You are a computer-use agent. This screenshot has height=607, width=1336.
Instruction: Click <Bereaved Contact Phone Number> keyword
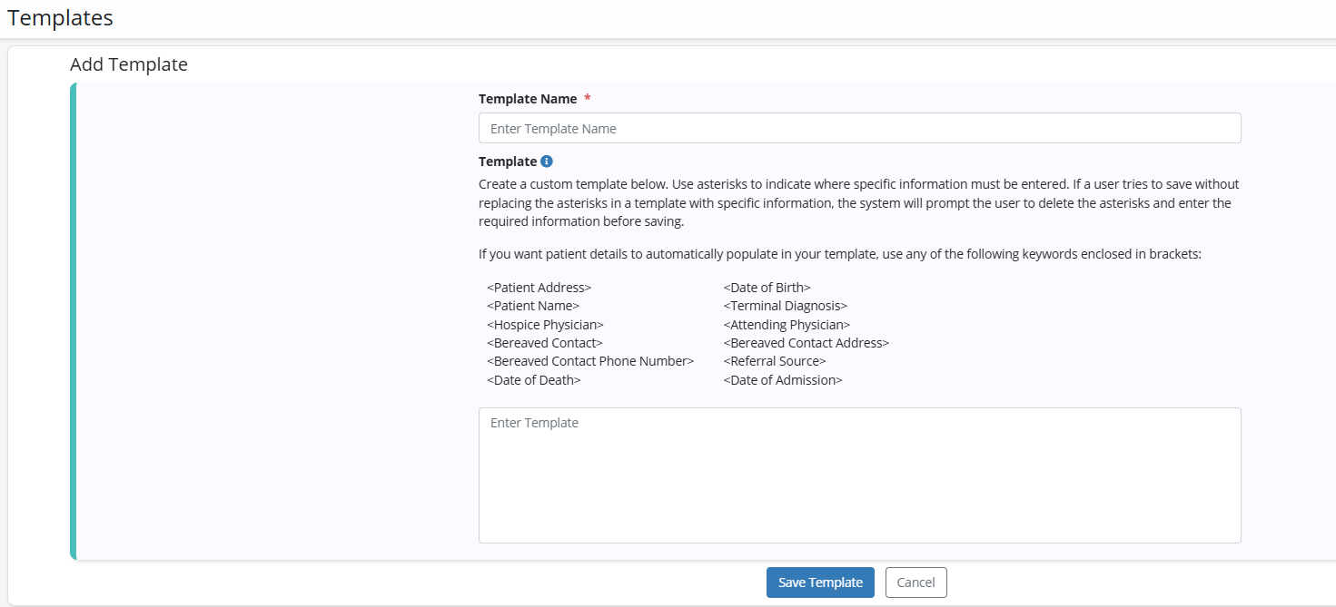(590, 361)
